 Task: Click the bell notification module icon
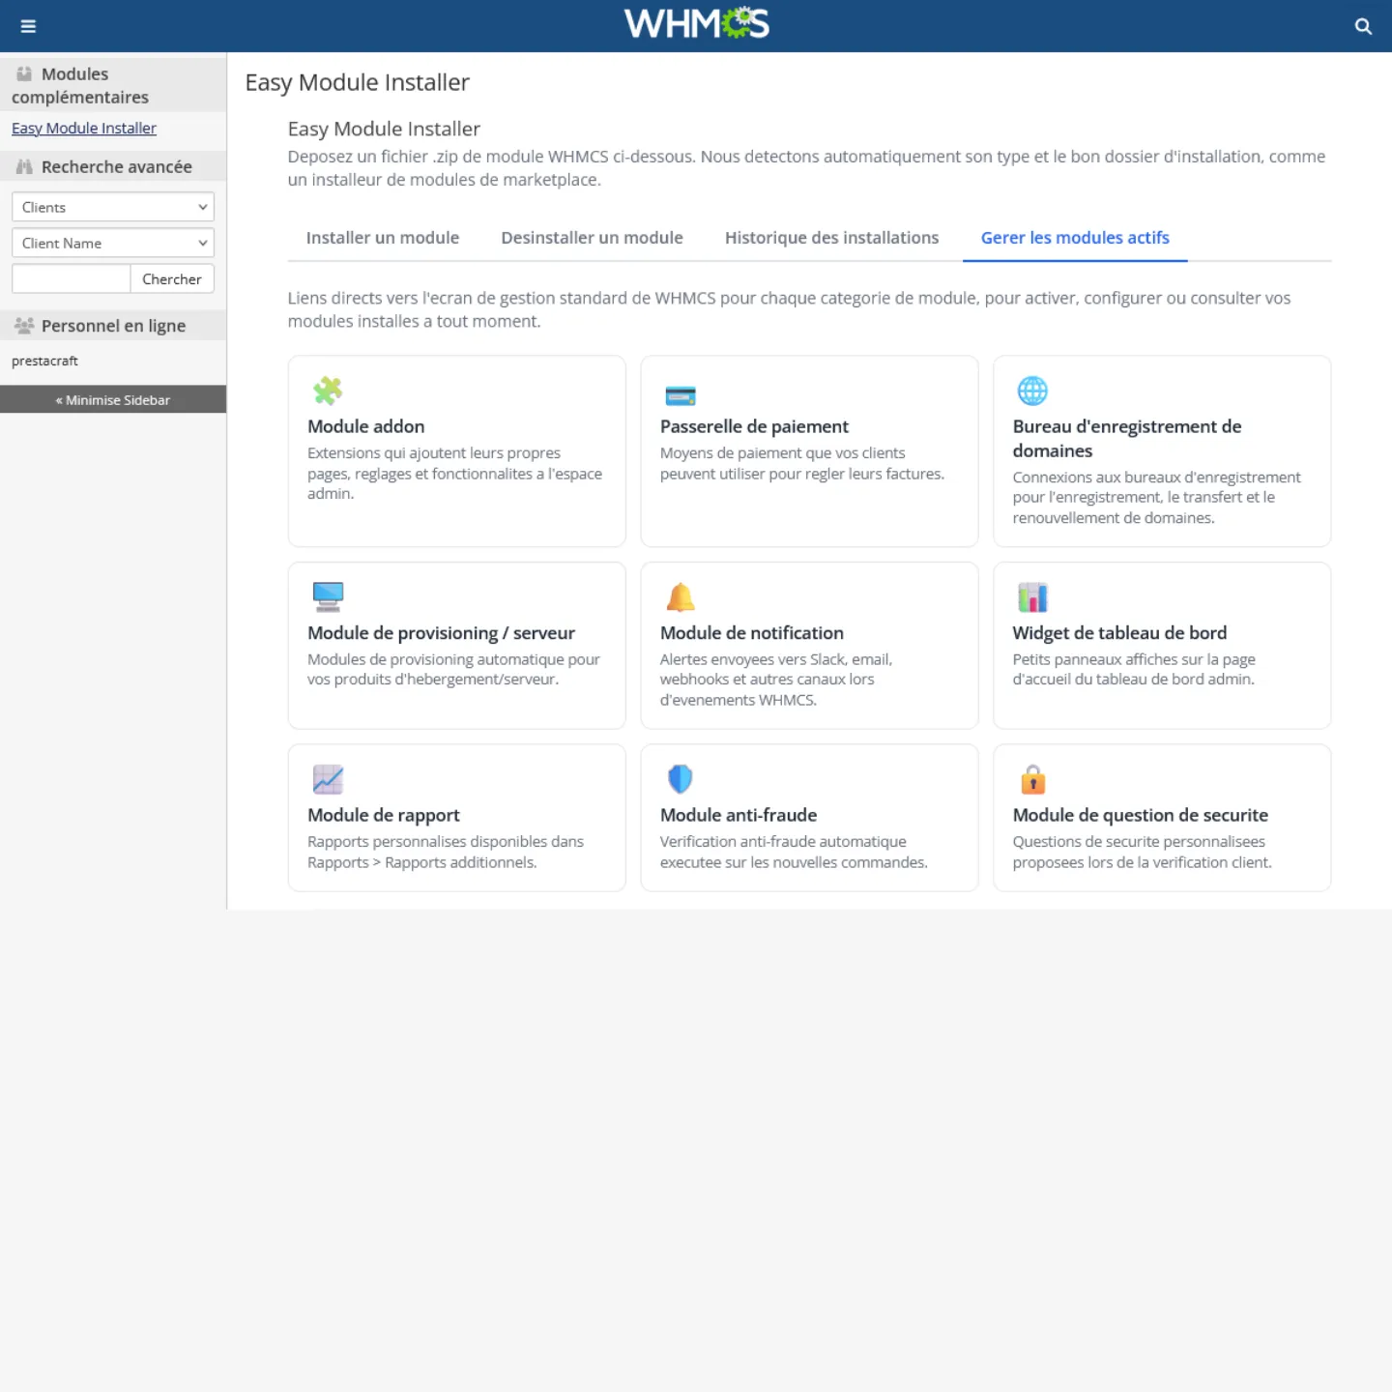[x=681, y=596]
